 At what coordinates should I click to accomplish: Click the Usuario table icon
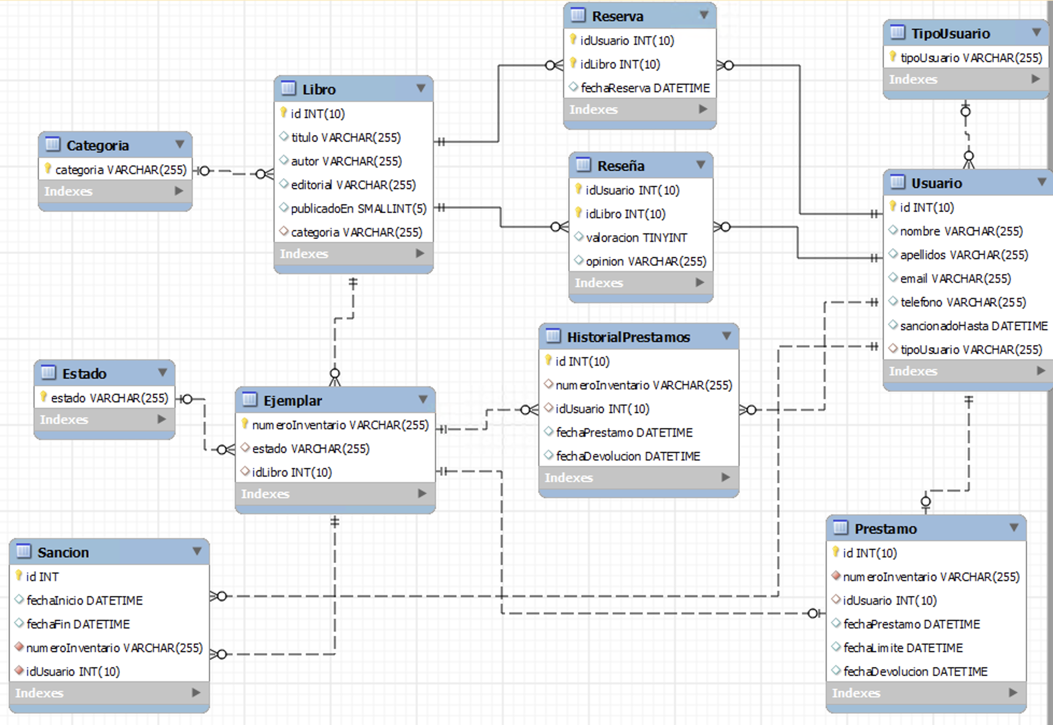tap(897, 182)
